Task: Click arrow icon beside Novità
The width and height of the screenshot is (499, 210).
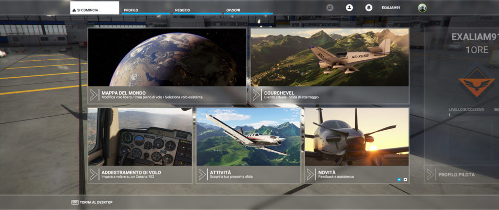Action: [310, 175]
